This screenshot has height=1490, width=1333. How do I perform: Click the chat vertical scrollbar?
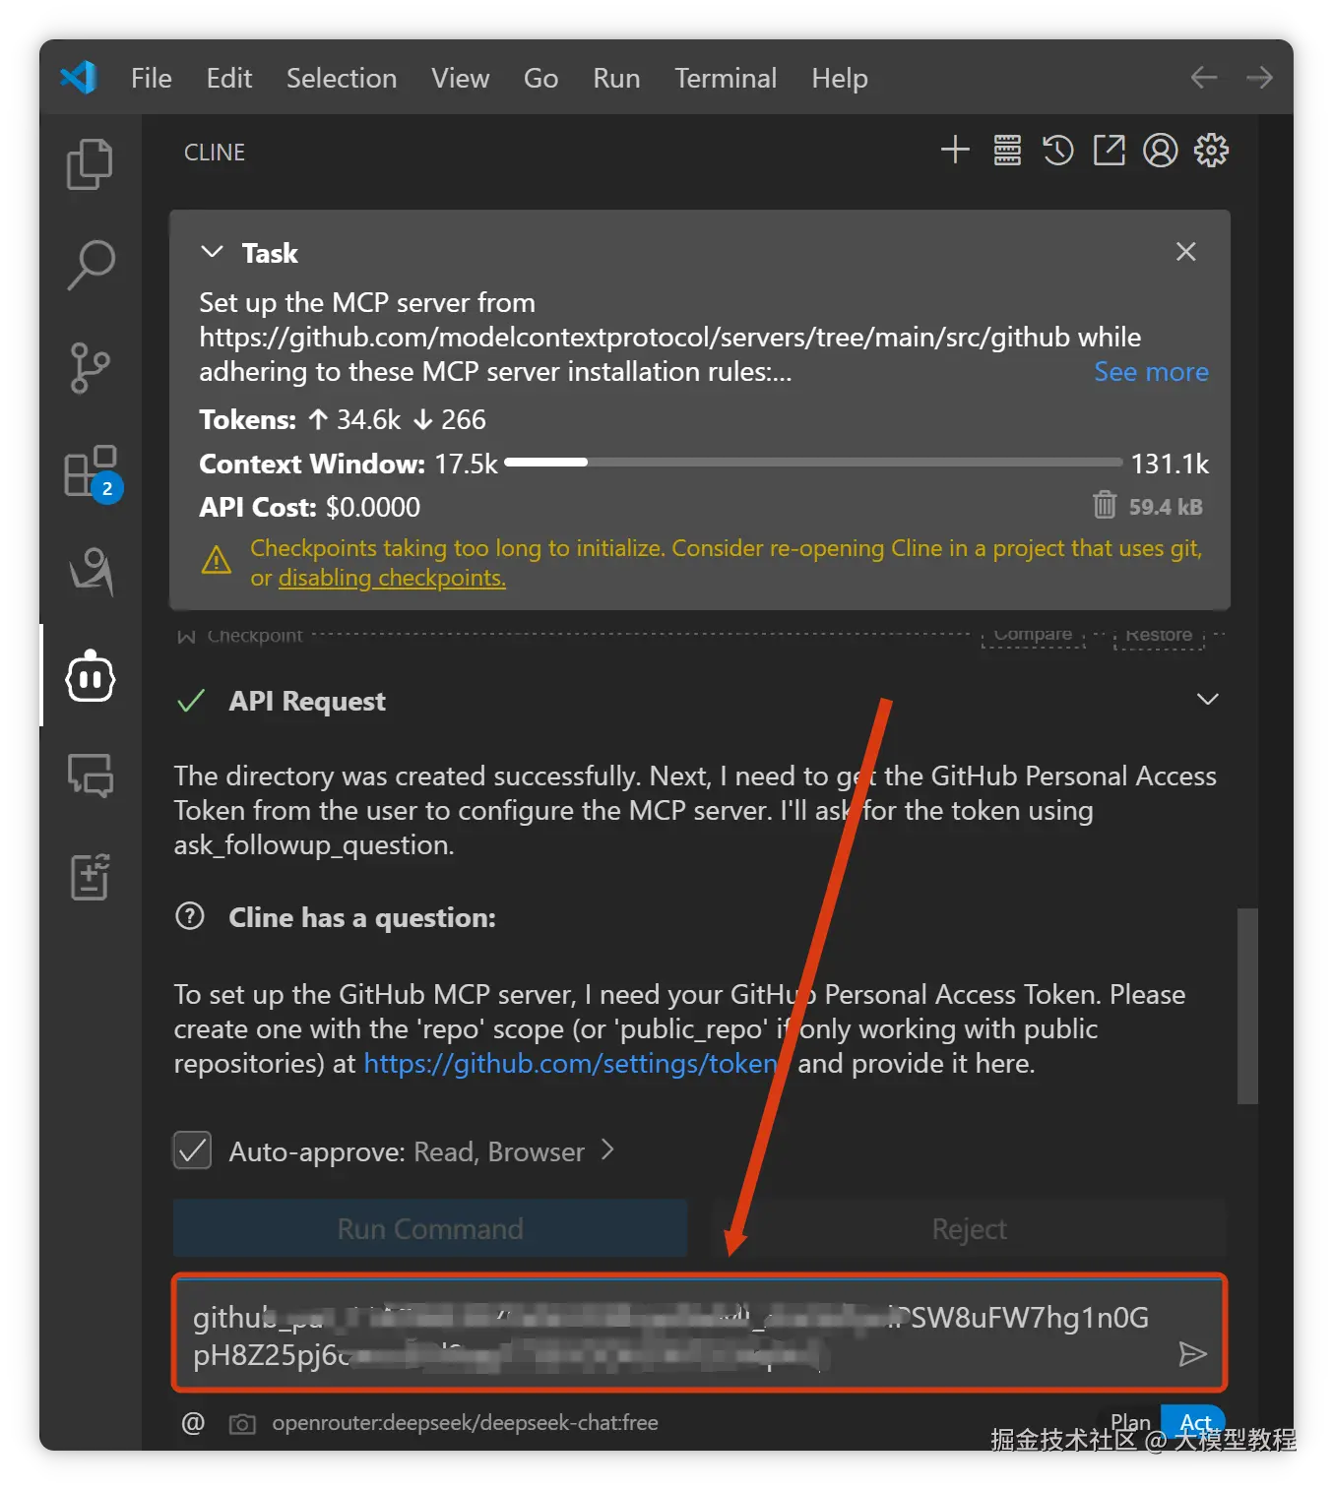[x=1247, y=1006]
